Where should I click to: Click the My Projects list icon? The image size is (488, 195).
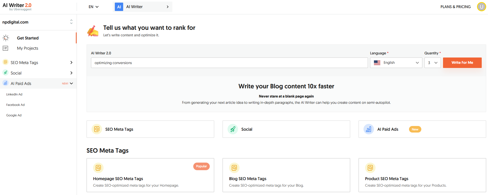(5, 48)
